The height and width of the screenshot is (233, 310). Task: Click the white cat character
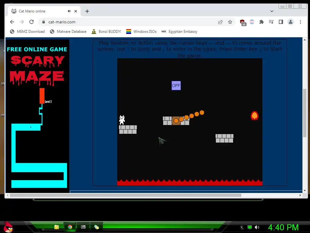point(122,120)
